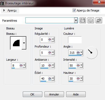Open the Intensité slider dropdown arrow
The image size is (105, 100).
pyautogui.click(x=81, y=65)
